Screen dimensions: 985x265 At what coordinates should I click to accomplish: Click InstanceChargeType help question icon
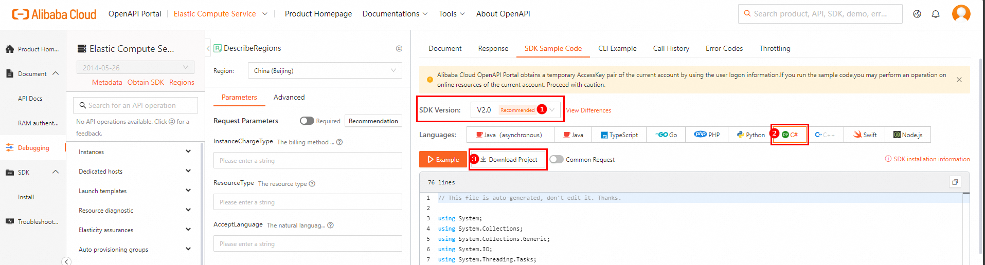pyautogui.click(x=339, y=142)
